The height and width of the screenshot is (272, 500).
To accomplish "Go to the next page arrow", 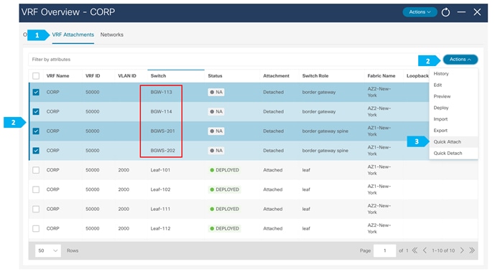I will click(x=462, y=250).
